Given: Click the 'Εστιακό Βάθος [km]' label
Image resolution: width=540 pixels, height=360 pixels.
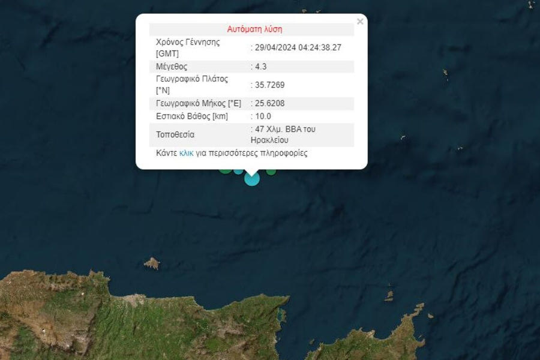Looking at the screenshot, I should (x=191, y=116).
